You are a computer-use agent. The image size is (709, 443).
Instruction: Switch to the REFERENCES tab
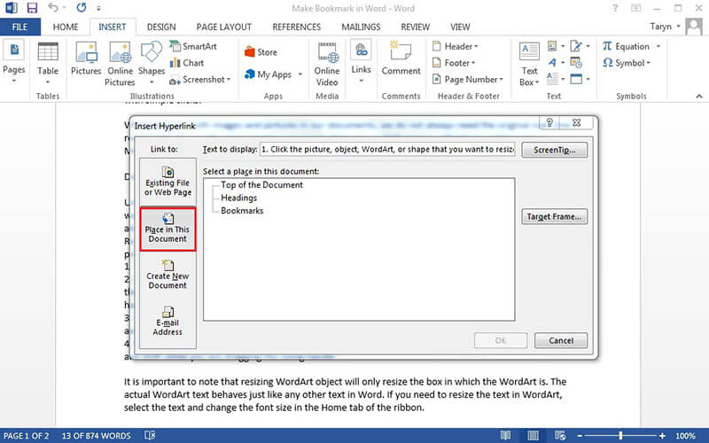[x=296, y=27]
